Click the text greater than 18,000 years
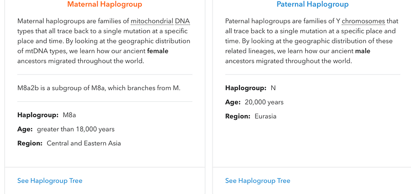 pyautogui.click(x=76, y=129)
